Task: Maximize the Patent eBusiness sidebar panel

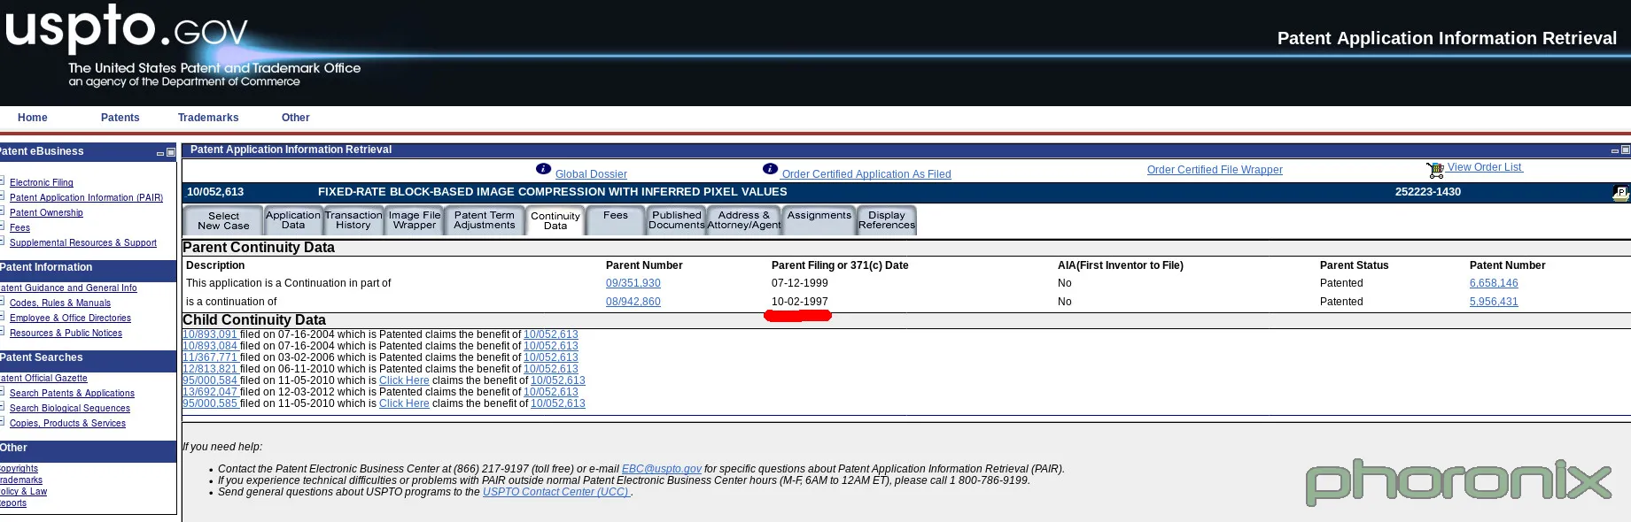Action: pyautogui.click(x=171, y=153)
